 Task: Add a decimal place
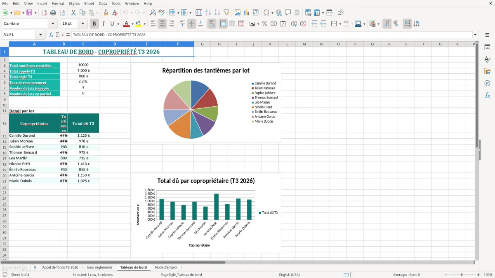294,24
